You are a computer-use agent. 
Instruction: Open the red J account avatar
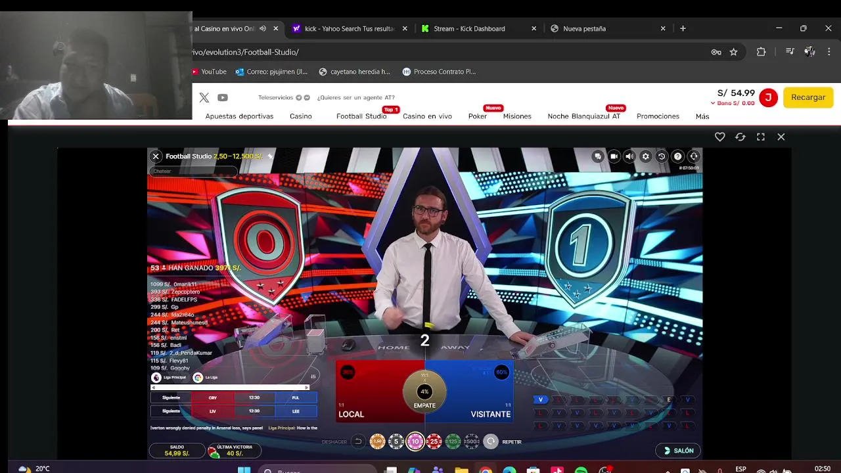[x=768, y=98]
